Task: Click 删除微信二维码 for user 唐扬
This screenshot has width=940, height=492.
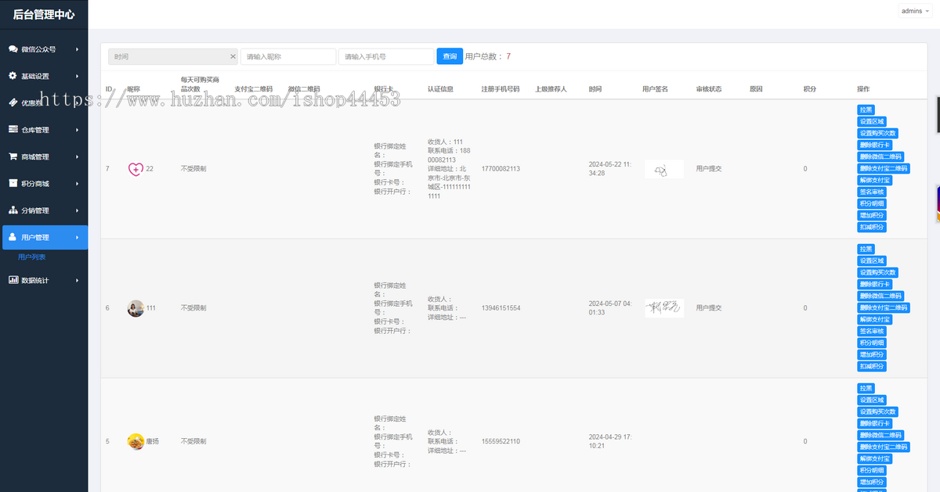Action: (881, 435)
